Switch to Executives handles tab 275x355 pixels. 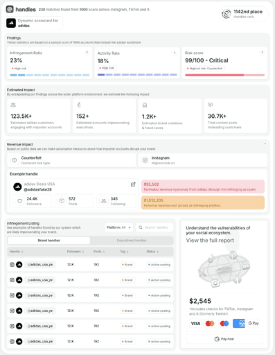point(132,241)
